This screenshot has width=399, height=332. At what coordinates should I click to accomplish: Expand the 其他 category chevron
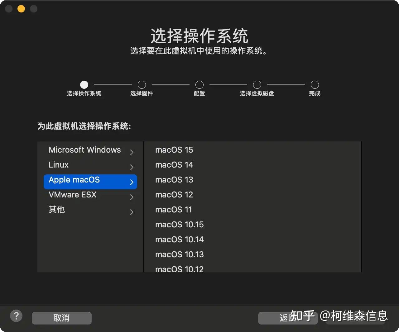click(132, 212)
